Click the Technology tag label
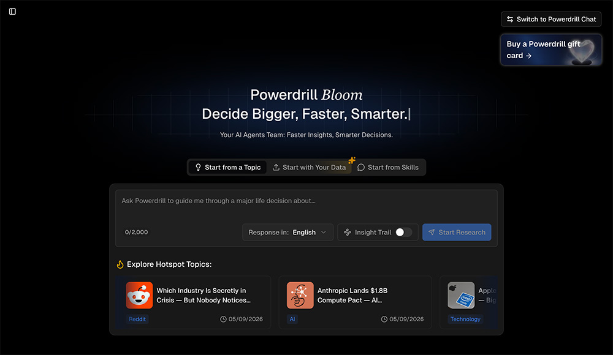Viewport: 613px width, 355px height. coord(465,319)
